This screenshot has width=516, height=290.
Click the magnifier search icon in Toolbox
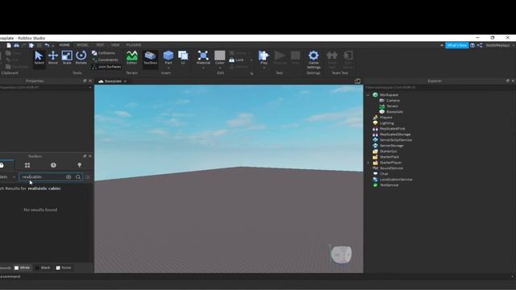click(78, 177)
